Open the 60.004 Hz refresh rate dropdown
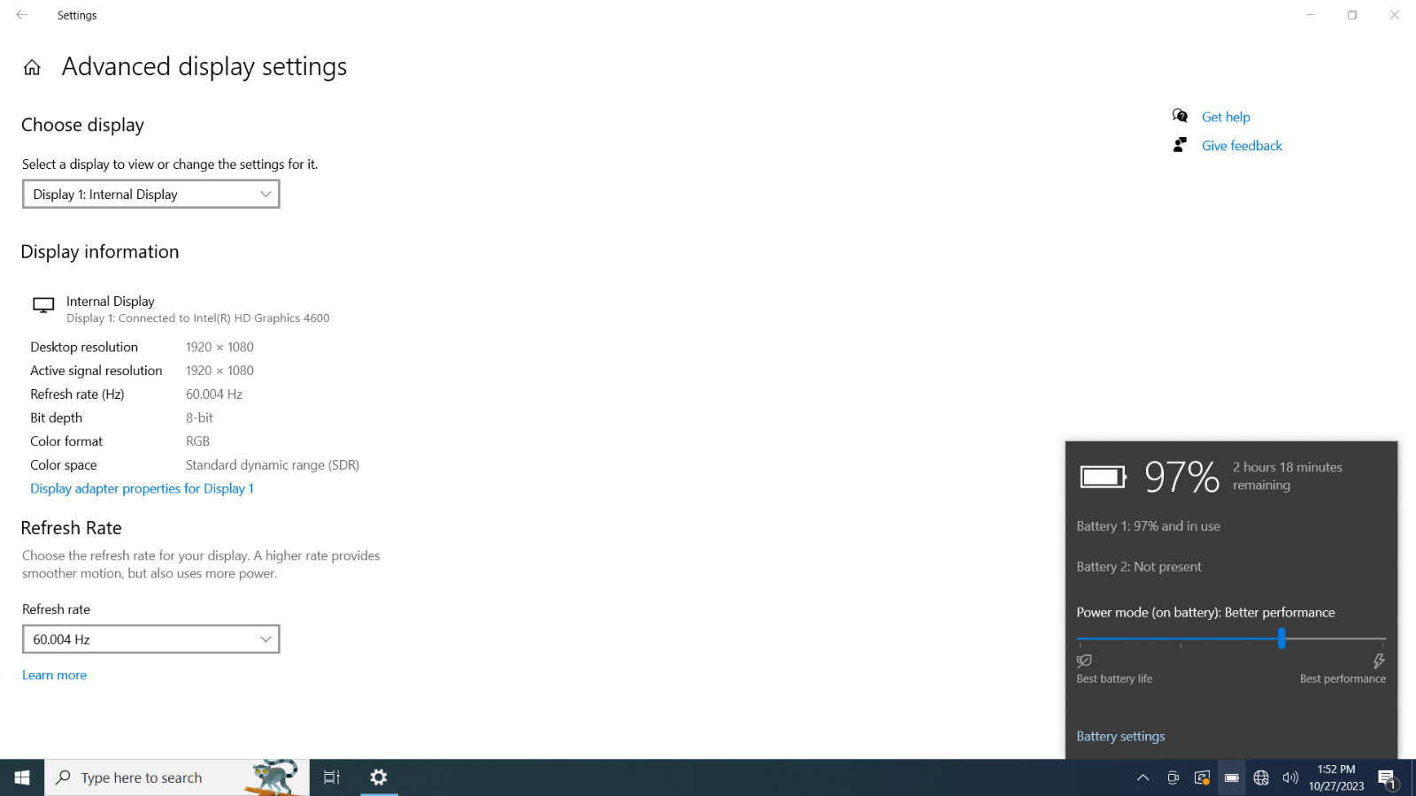The width and height of the screenshot is (1416, 796). (x=151, y=639)
